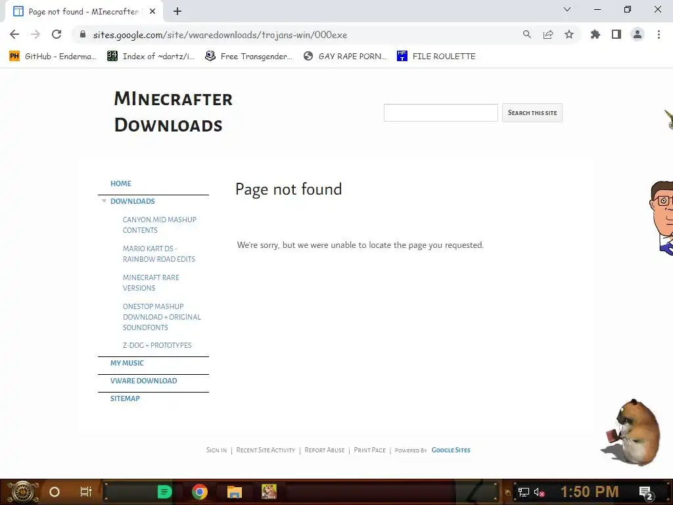This screenshot has width=673, height=505.
Task: Open the Index of ~dartz bookmark
Action: pos(151,57)
